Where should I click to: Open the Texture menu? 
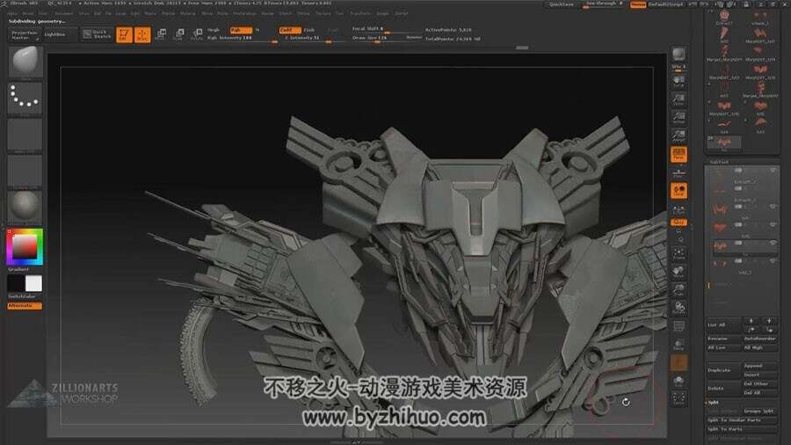323,13
